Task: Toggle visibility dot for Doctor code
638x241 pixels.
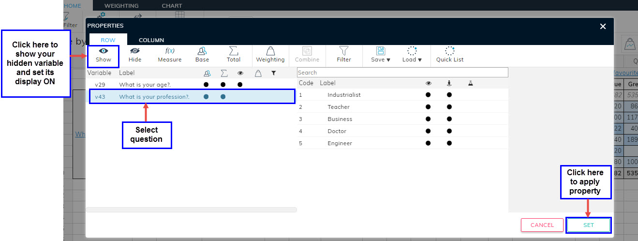Action: pyautogui.click(x=428, y=131)
